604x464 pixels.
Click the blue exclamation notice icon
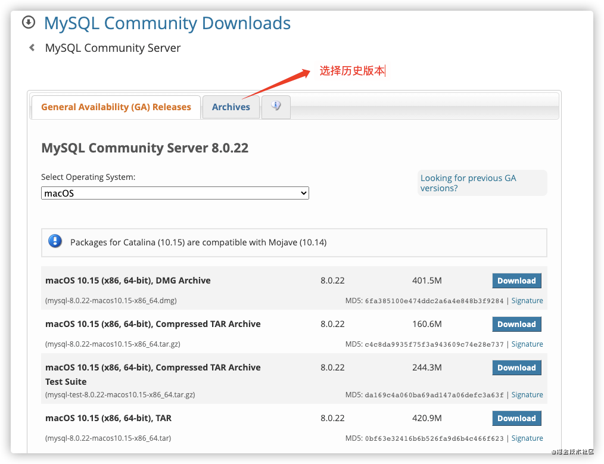pyautogui.click(x=55, y=241)
